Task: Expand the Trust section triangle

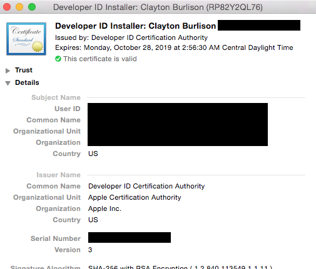Action: [x=8, y=71]
